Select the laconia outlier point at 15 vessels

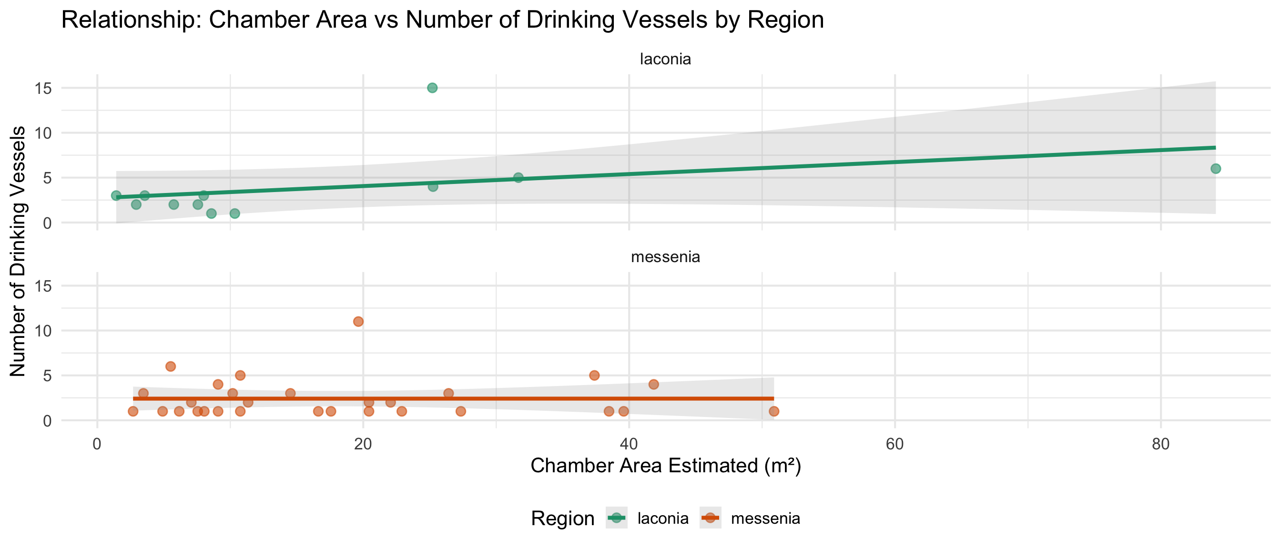432,88
